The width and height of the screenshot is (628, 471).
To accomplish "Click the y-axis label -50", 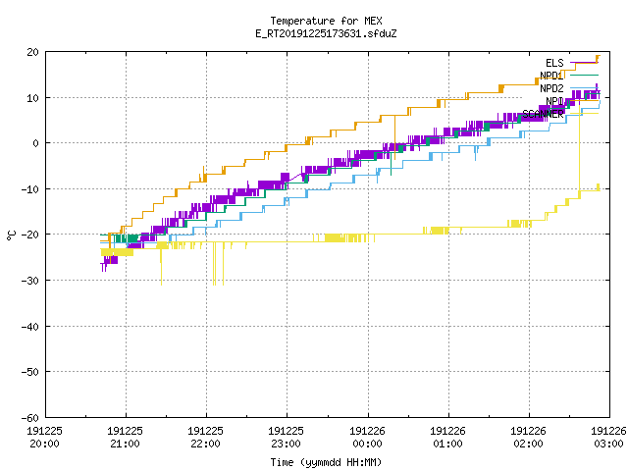I will (x=29, y=372).
